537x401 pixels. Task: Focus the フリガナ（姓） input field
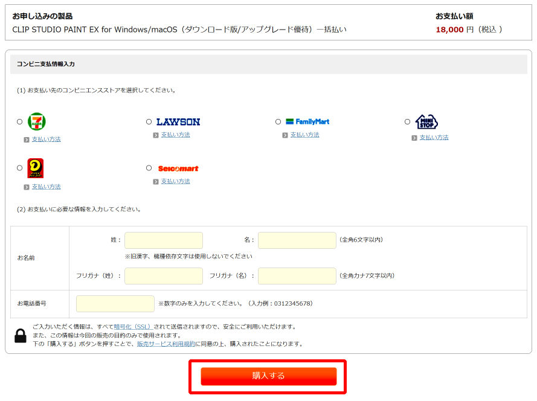[x=164, y=276]
